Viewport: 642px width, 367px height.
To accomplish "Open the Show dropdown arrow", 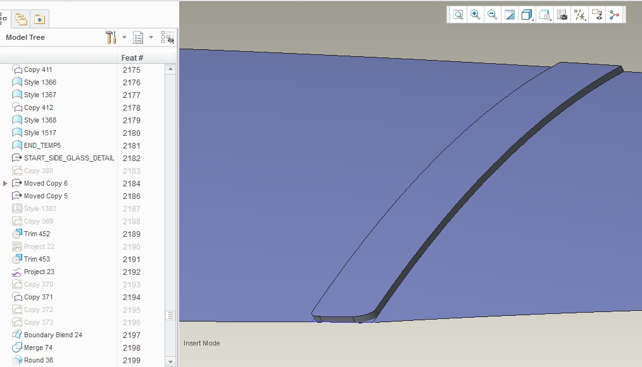I will 151,37.
